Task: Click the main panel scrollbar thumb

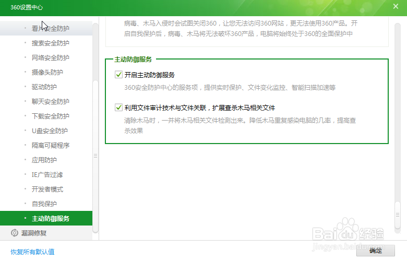Action: 398,215
